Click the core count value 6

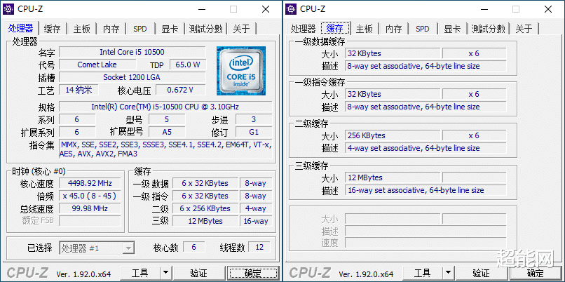point(194,247)
